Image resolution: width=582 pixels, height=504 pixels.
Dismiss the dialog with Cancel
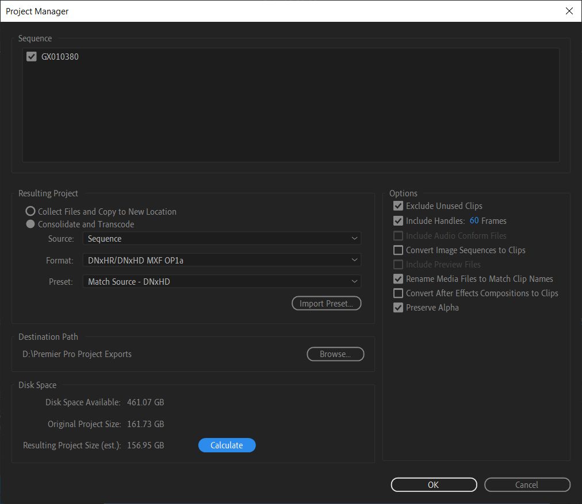click(x=527, y=484)
